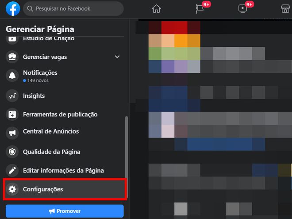Focus the Pesquisar no Facebook field

click(x=73, y=8)
